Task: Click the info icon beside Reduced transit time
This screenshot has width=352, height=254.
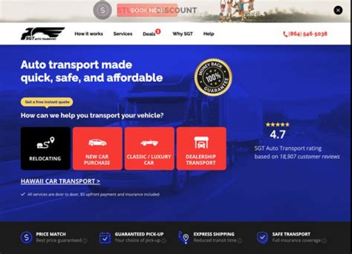Action: tap(240, 241)
